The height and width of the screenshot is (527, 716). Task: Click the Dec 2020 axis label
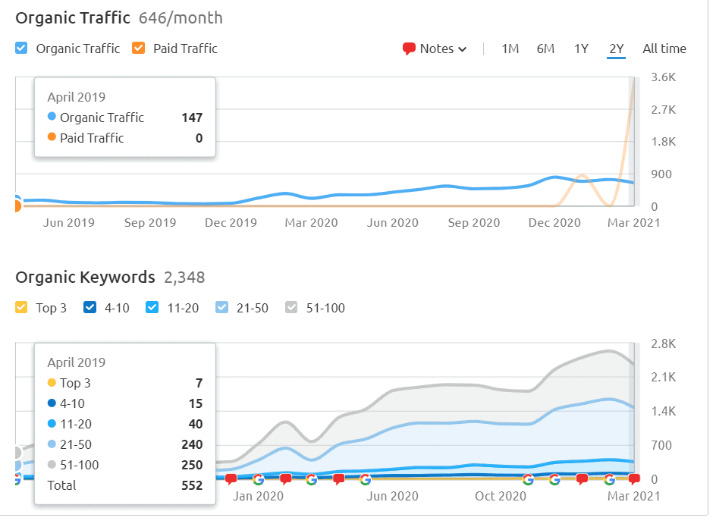point(554,222)
